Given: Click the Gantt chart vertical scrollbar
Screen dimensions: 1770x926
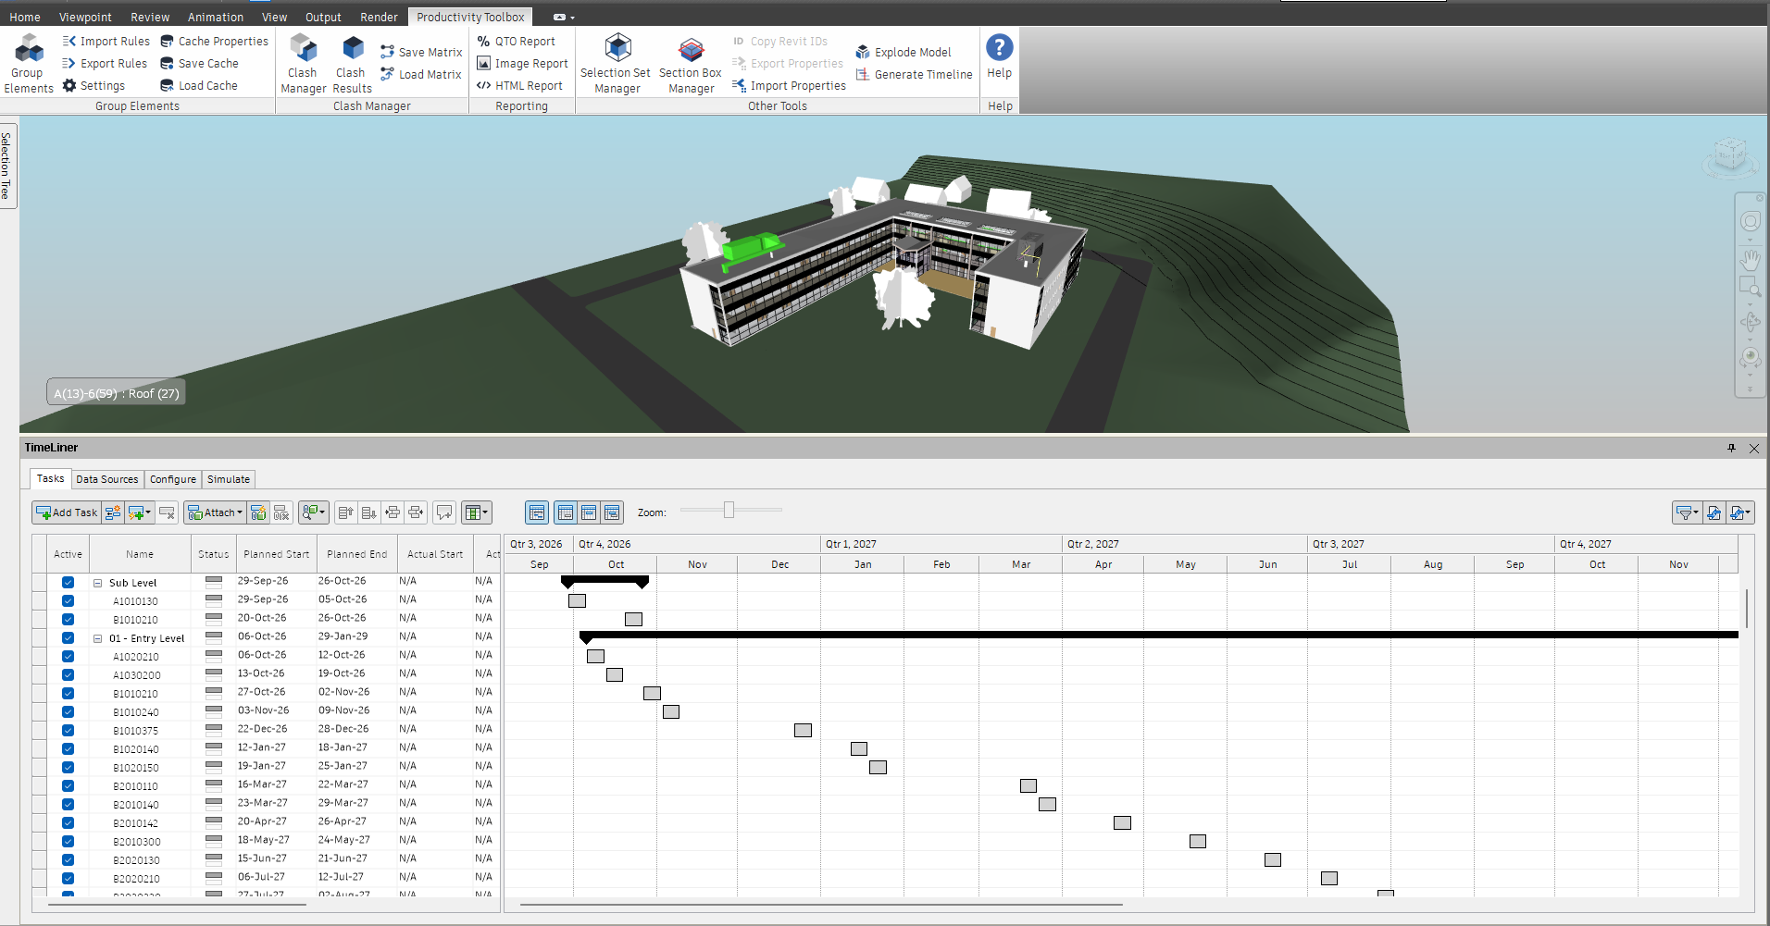Looking at the screenshot, I should pos(1746,608).
